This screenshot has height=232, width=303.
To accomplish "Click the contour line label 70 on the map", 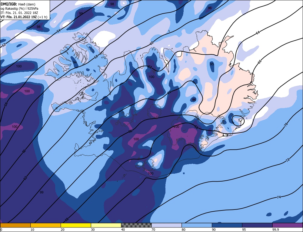I will [286, 124].
